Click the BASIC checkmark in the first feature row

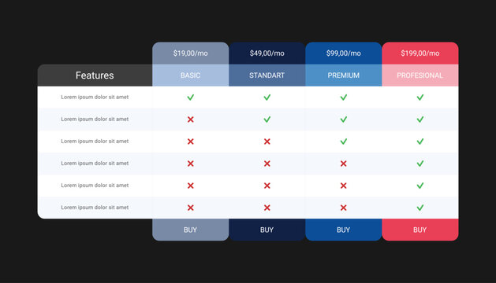pos(190,97)
